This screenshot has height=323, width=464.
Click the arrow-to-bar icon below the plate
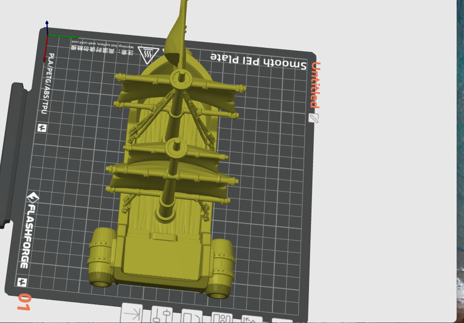tap(132, 313)
